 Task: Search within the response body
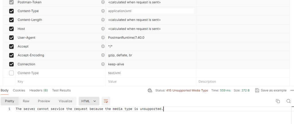pyautogui.click(x=289, y=101)
